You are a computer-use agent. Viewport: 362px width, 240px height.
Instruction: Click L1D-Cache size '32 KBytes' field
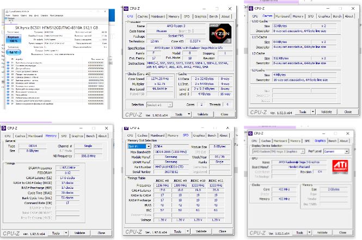pos(292,26)
